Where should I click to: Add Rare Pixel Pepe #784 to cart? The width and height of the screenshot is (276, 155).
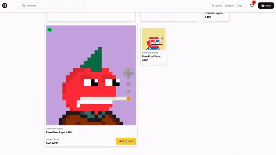[126, 141]
